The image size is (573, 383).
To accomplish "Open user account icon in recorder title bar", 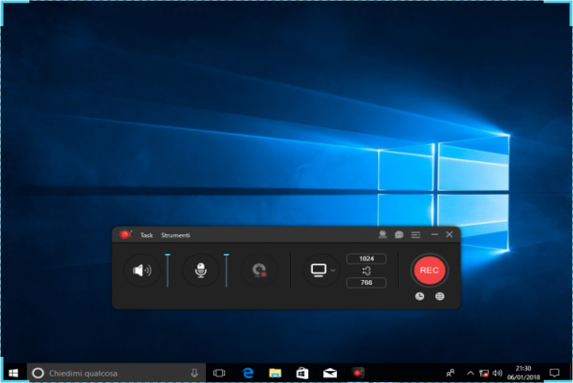I will tap(383, 235).
